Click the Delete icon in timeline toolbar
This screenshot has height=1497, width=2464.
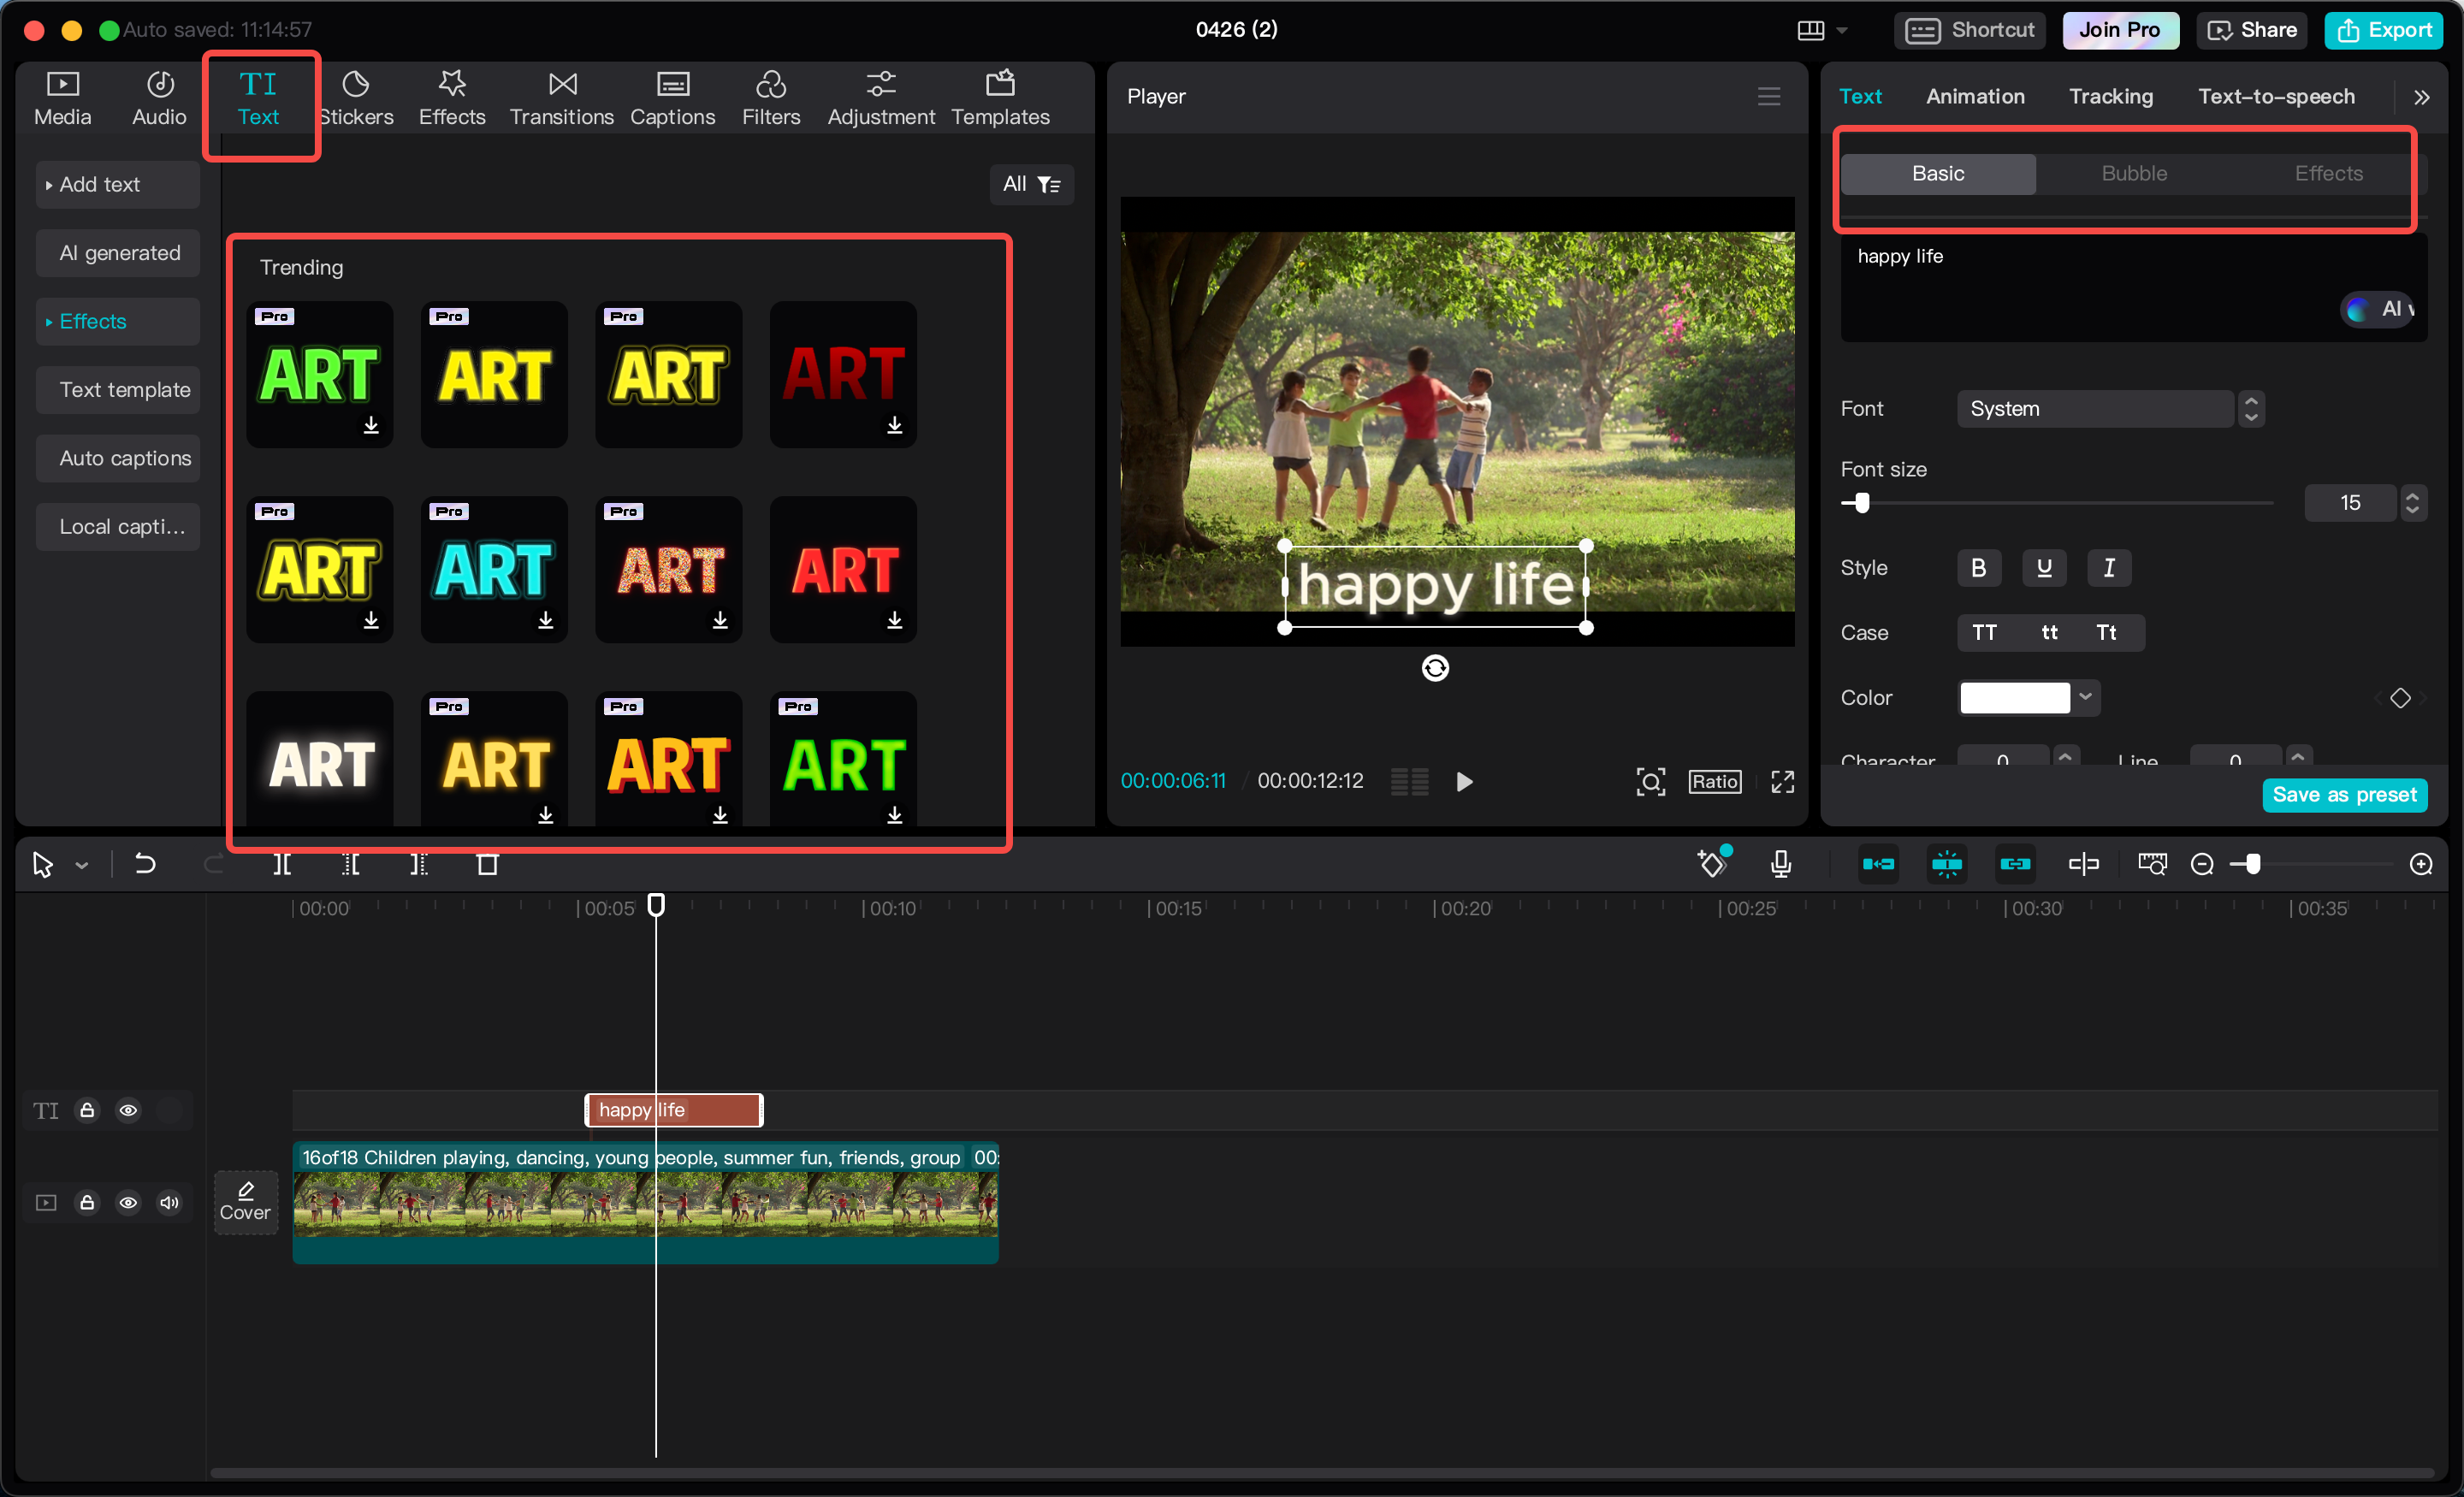tap(487, 864)
